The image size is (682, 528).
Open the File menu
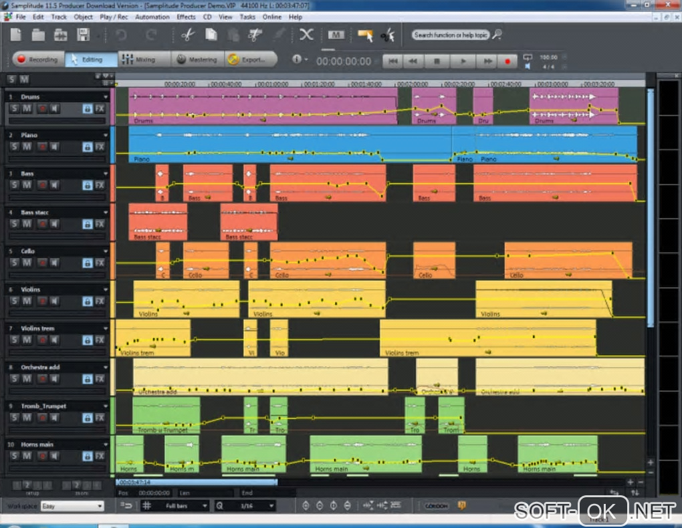[x=21, y=17]
